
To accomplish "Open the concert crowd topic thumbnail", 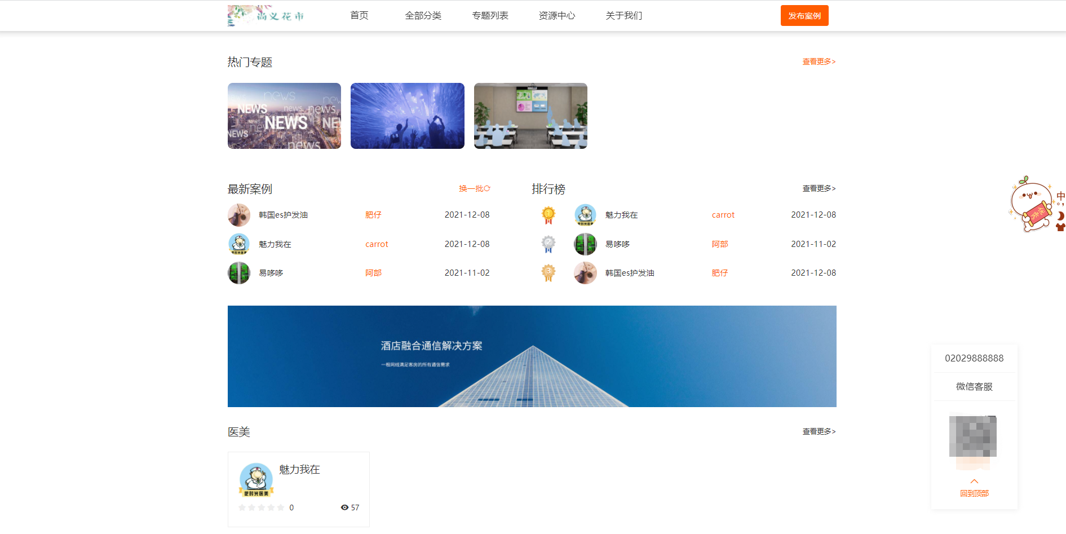I will click(407, 116).
